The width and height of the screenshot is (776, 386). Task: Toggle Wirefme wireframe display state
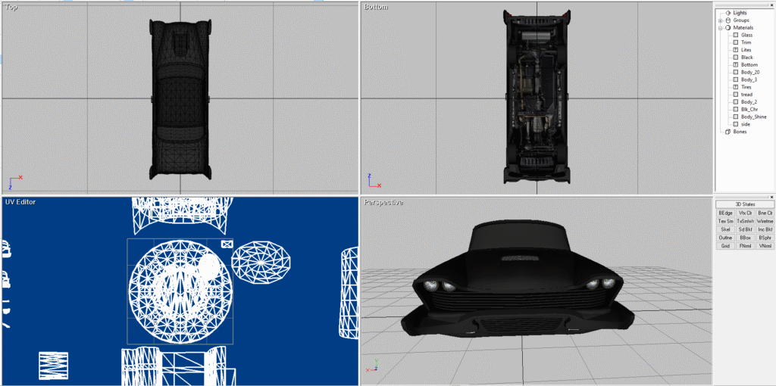(x=765, y=221)
